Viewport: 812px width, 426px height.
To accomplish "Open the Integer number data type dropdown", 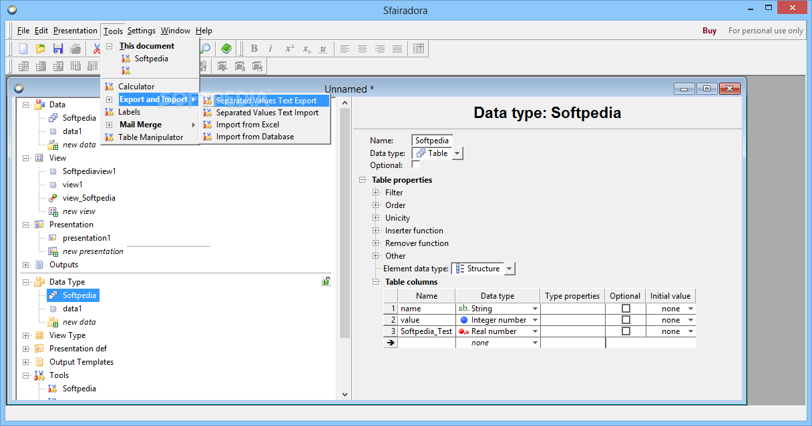I will coord(535,320).
